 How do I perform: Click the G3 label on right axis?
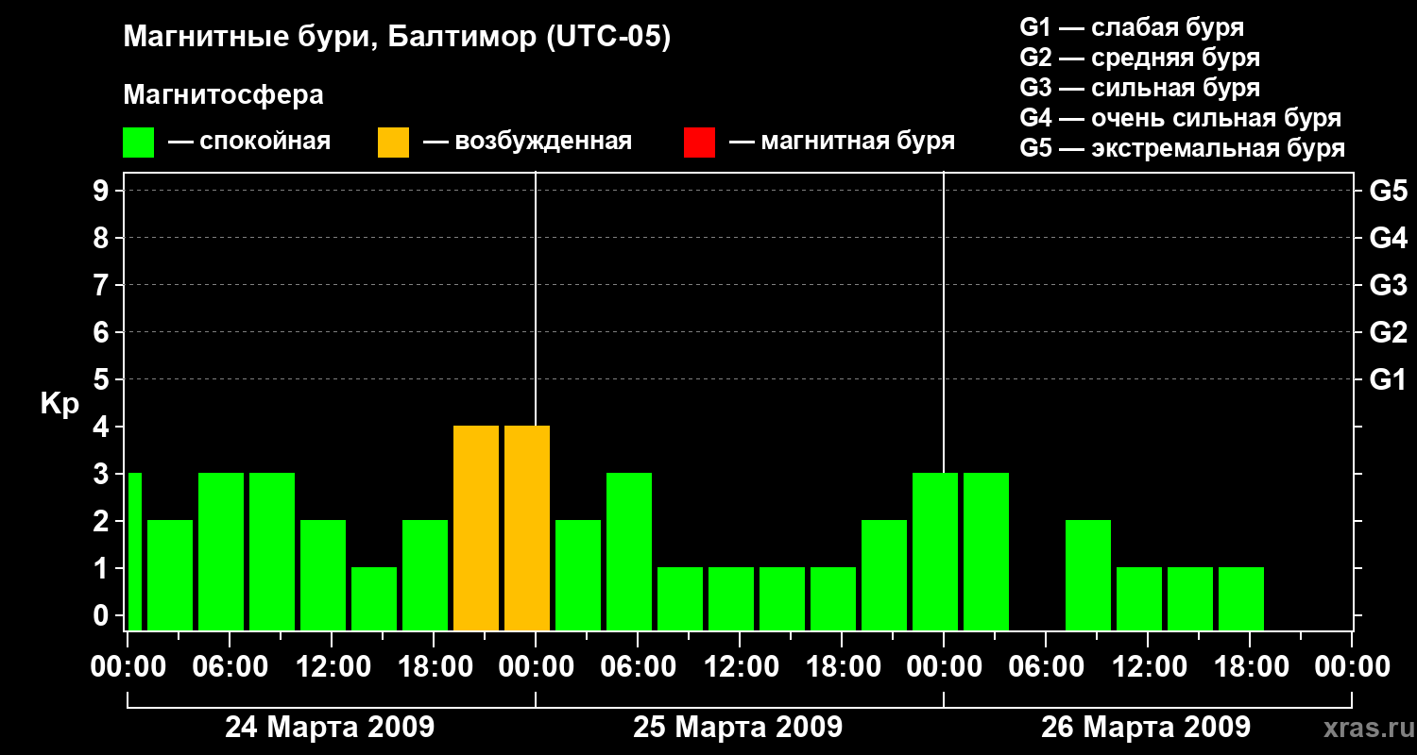[1388, 285]
